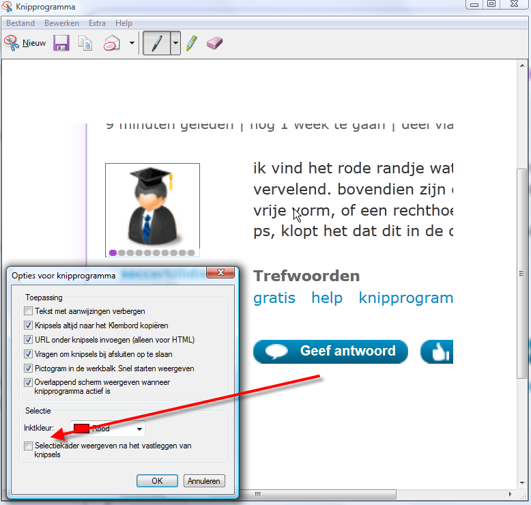Select the Pen tool
The width and height of the screenshot is (531, 505).
pyautogui.click(x=156, y=43)
